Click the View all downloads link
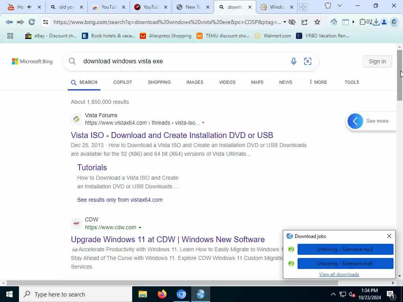The height and width of the screenshot is (302, 403). tap(339, 274)
